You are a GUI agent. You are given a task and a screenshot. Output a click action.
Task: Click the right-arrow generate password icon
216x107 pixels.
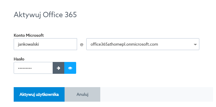click(x=58, y=68)
